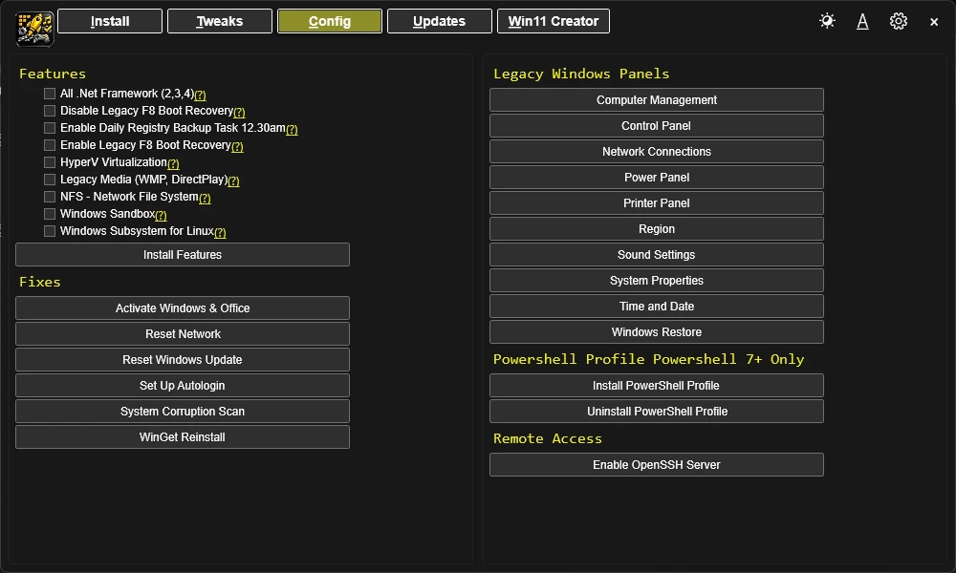Image resolution: width=956 pixels, height=573 pixels.
Task: Click Reset Windows Update
Action: pyautogui.click(x=183, y=360)
